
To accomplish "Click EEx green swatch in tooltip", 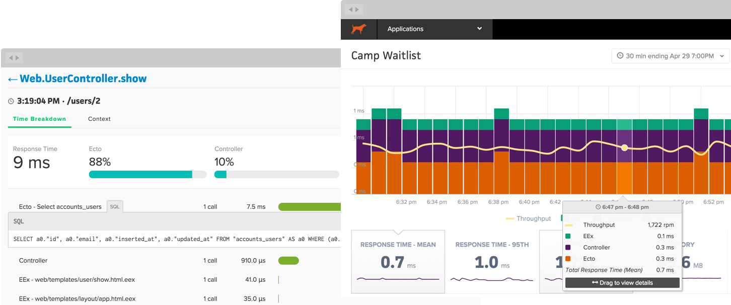I will point(568,236).
